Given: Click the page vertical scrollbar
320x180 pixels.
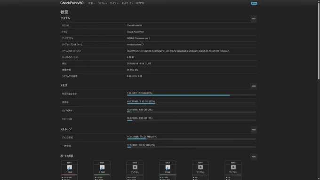Looking at the screenshot, I should 319,41.
